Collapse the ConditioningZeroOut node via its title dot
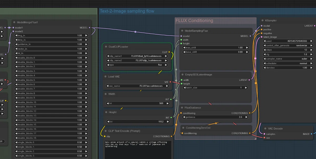 [183, 128]
